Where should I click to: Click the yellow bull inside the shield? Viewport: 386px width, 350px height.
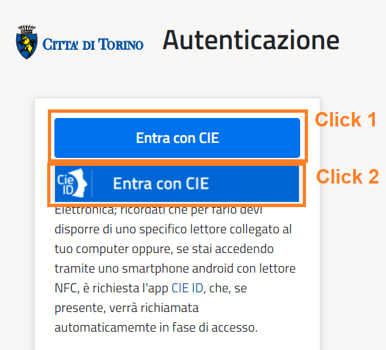coord(26,45)
